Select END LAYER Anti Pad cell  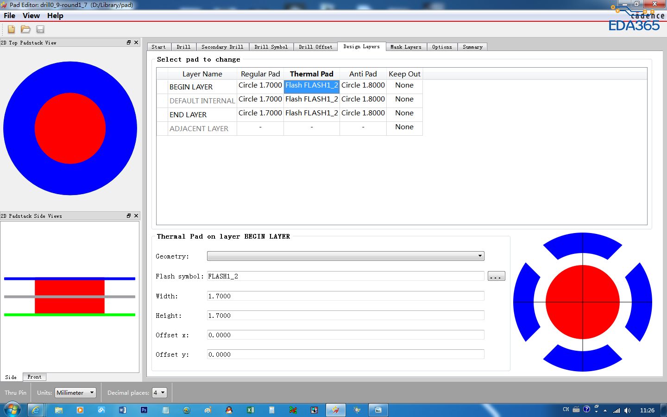363,114
